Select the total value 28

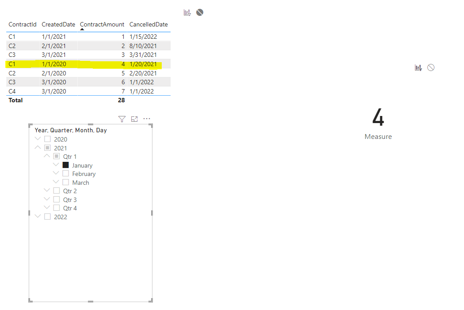tap(122, 101)
